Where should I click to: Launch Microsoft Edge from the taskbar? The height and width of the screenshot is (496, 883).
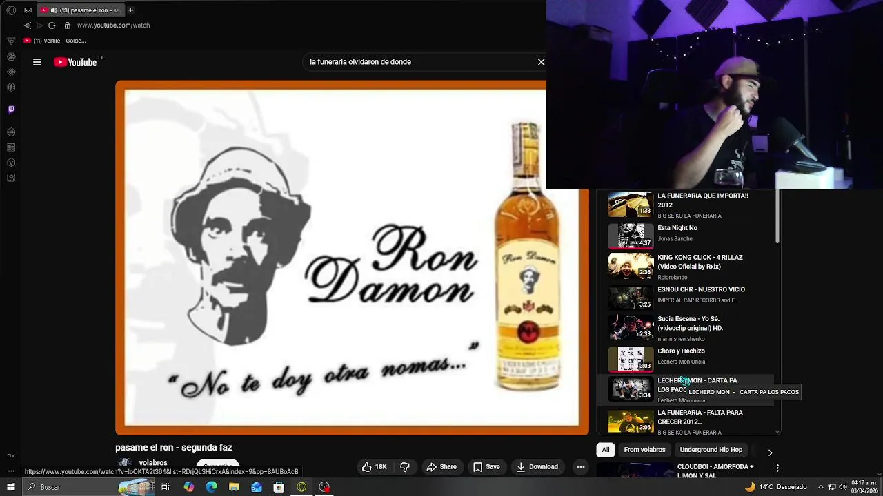[x=211, y=487]
